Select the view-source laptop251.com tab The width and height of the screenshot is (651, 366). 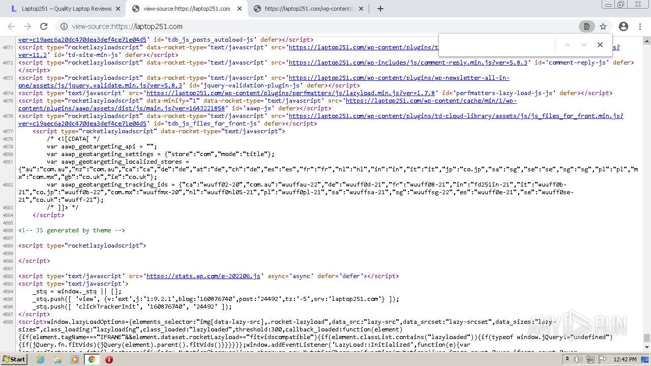click(187, 9)
